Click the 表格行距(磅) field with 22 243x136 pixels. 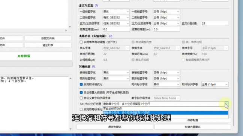pos(116,54)
